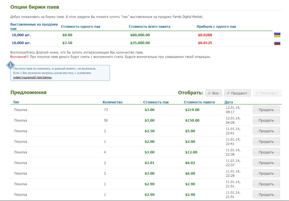Filter offers by Покупают
Image resolution: width=289 pixels, height=201 pixels.
pyautogui.click(x=267, y=93)
